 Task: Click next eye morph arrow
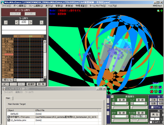(x=127, y=103)
